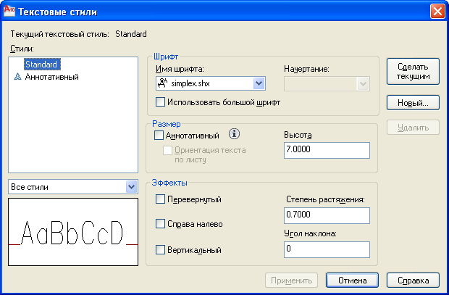Click the Угол наклона input field
The height and width of the screenshot is (295, 449).
pos(327,249)
